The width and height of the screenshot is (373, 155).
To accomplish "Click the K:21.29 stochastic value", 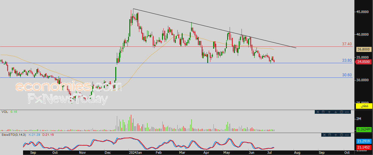I will pyautogui.click(x=34, y=135).
